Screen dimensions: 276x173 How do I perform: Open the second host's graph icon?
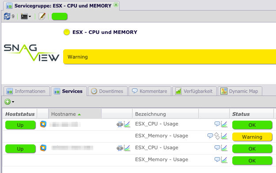127,148
